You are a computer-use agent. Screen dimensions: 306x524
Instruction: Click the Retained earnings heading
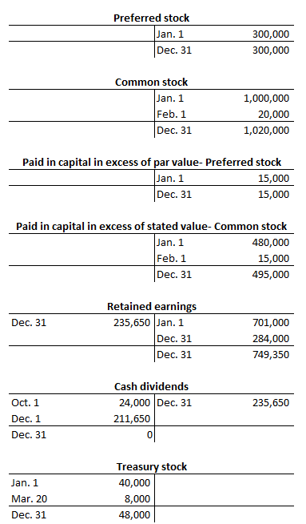[152, 306]
